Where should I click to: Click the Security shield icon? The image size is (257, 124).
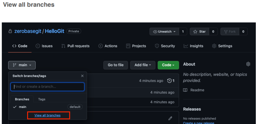(157, 46)
